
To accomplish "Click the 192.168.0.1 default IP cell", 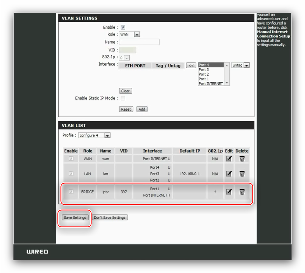I will pos(190,174).
